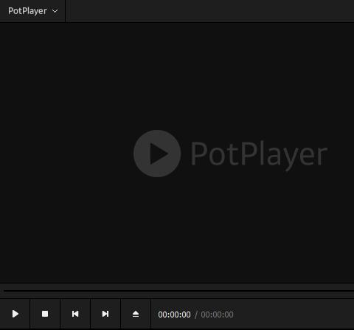
Task: Open the PotPlayer main menu dropdown
Action: click(x=32, y=11)
